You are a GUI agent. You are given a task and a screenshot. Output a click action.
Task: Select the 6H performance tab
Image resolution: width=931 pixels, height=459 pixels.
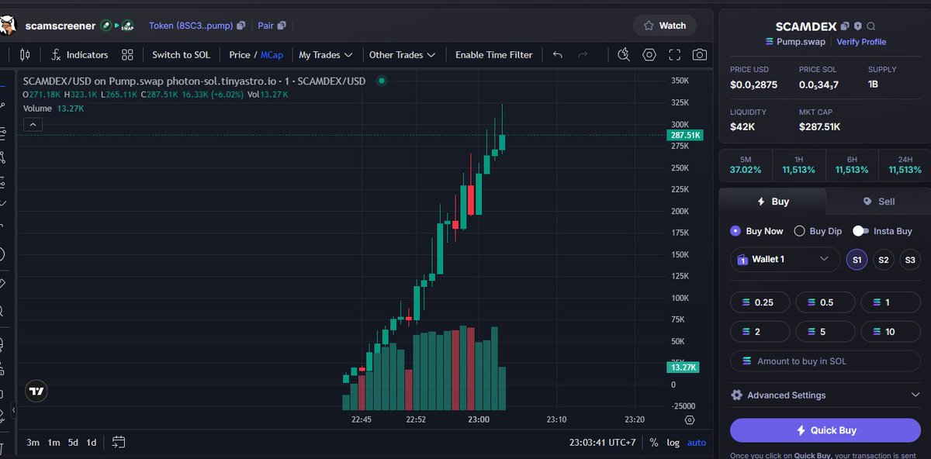click(852, 164)
